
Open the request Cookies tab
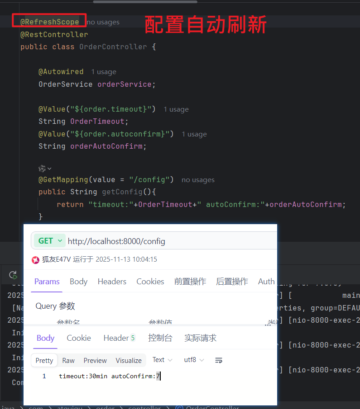coord(150,282)
